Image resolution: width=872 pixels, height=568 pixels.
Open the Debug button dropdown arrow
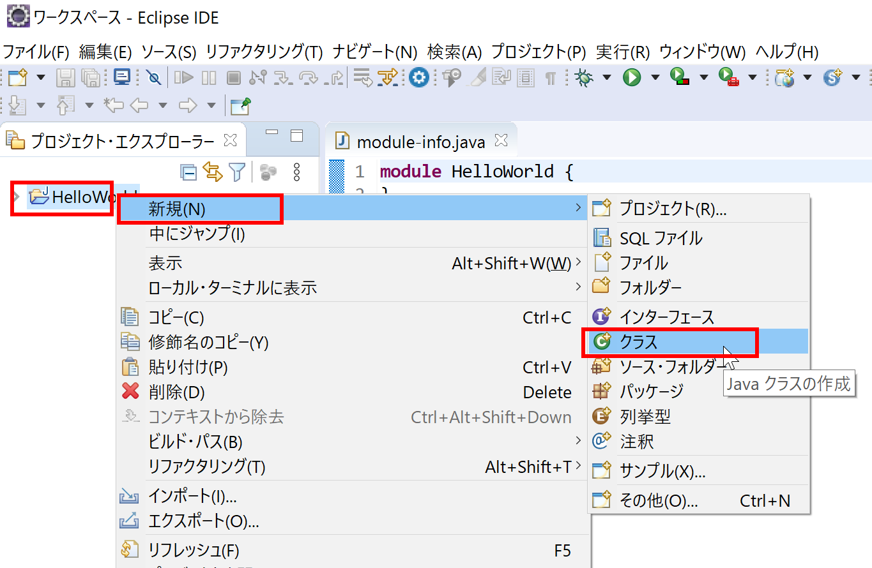pyautogui.click(x=606, y=78)
